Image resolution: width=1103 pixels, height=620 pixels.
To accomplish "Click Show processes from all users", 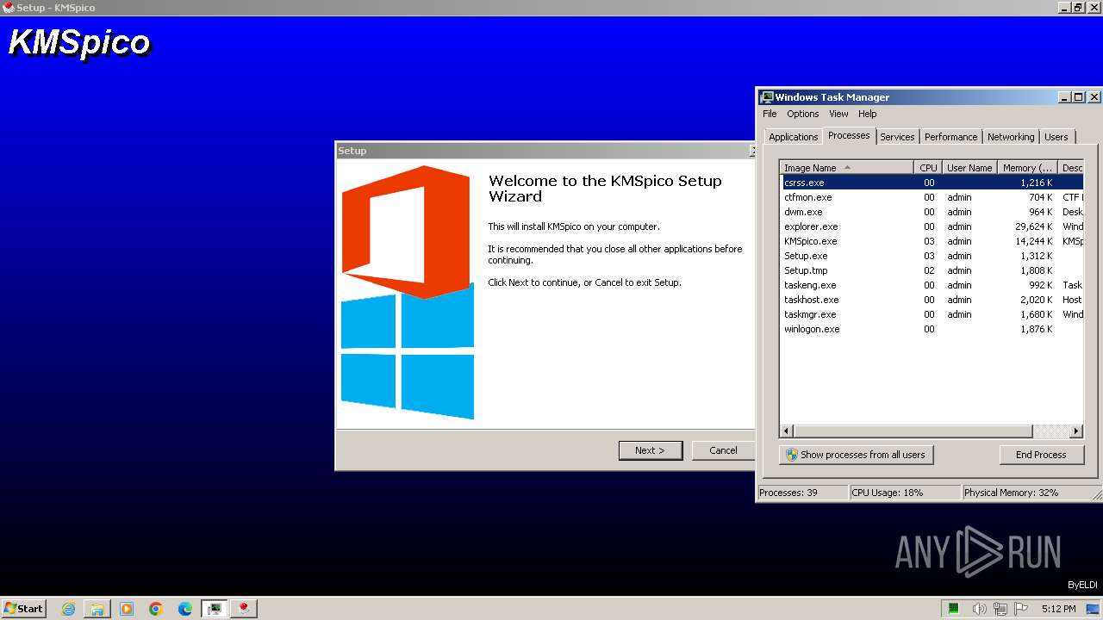I will [857, 455].
